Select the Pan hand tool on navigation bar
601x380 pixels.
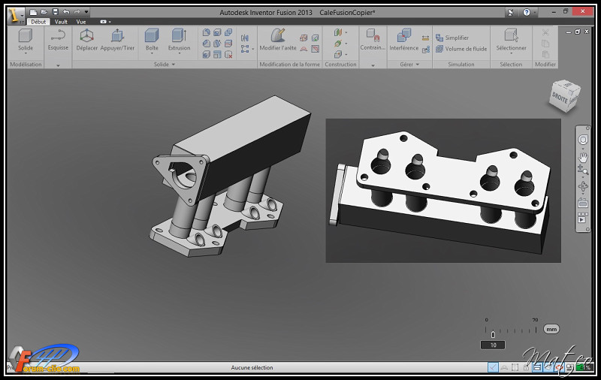583,157
